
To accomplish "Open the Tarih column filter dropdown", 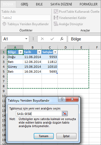I will click(x=39, y=52).
